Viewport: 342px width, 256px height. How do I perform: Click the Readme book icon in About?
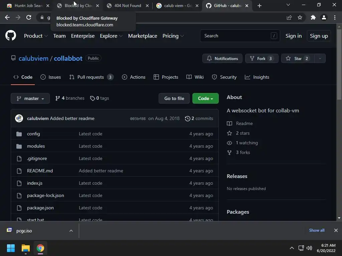click(229, 123)
